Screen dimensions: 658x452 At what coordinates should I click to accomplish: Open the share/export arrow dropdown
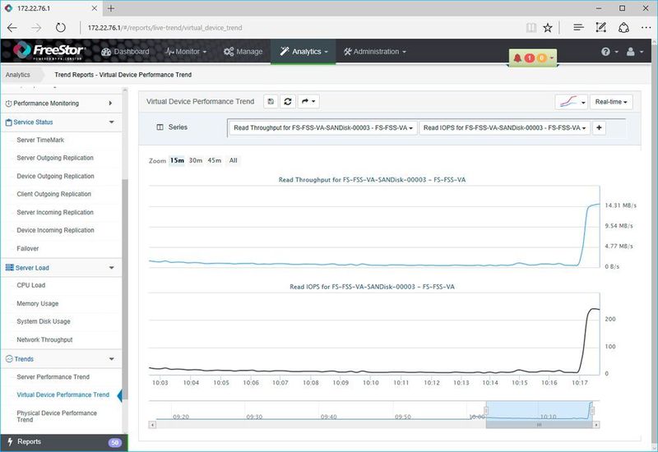308,101
